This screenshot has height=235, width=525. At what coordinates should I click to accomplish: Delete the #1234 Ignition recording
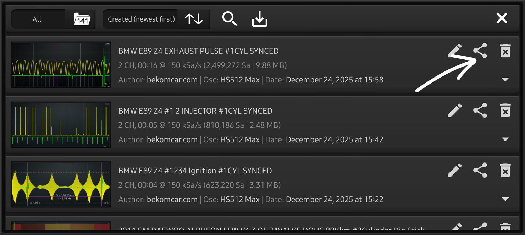pyautogui.click(x=505, y=170)
